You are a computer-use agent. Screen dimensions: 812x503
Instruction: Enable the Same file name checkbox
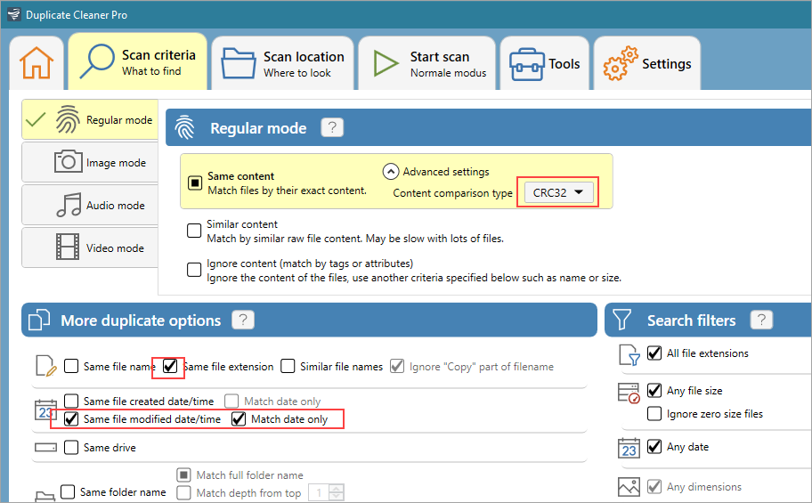pos(71,366)
